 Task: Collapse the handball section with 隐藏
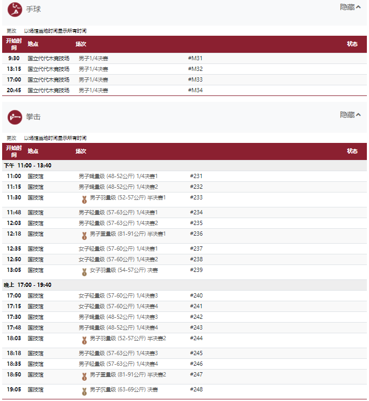(350, 7)
